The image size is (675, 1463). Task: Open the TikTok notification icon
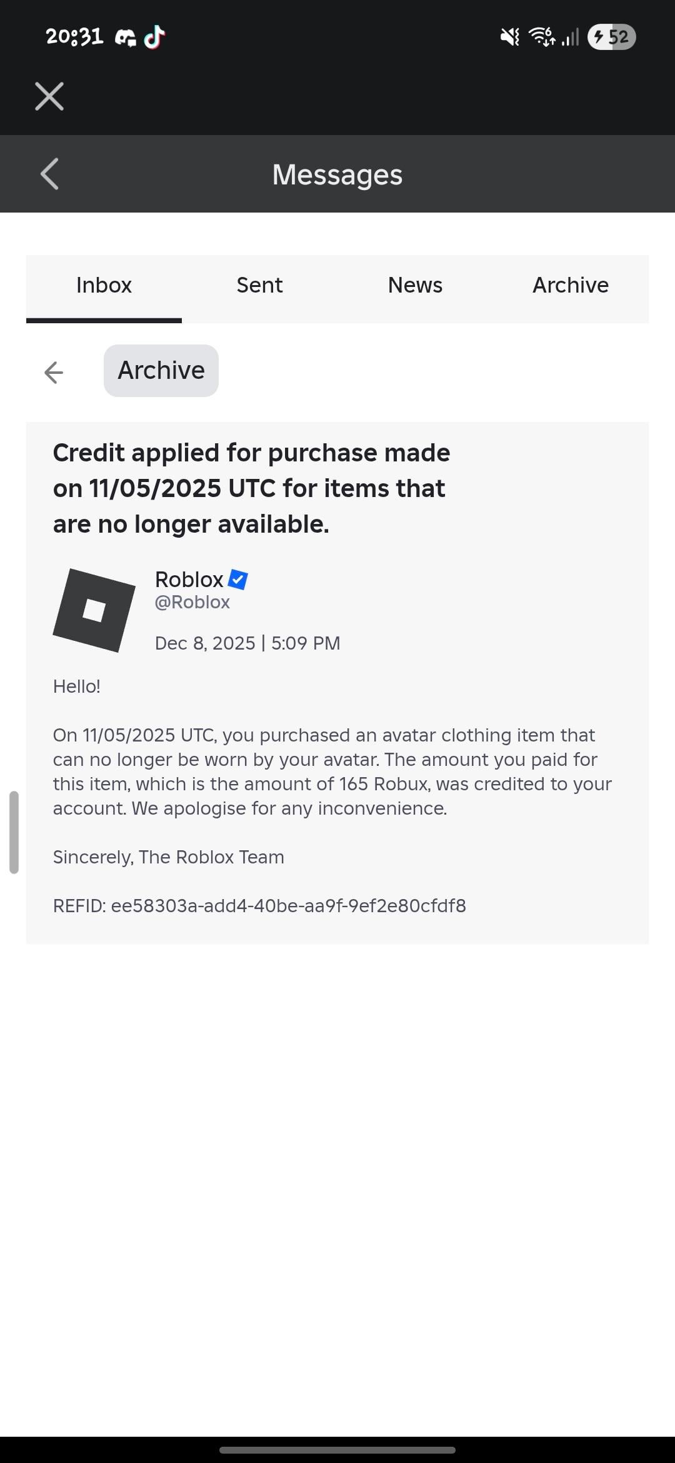[x=154, y=37]
